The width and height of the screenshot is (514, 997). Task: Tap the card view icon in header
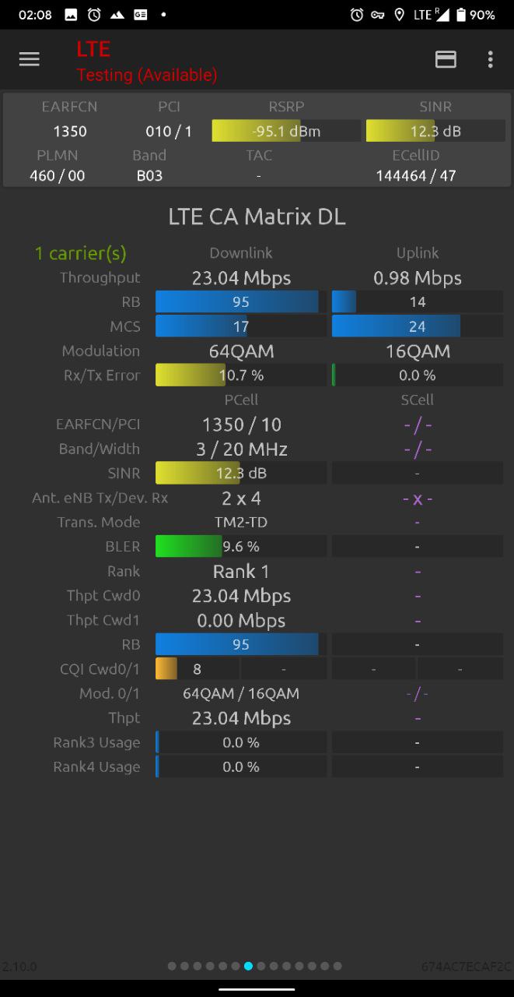click(x=446, y=59)
